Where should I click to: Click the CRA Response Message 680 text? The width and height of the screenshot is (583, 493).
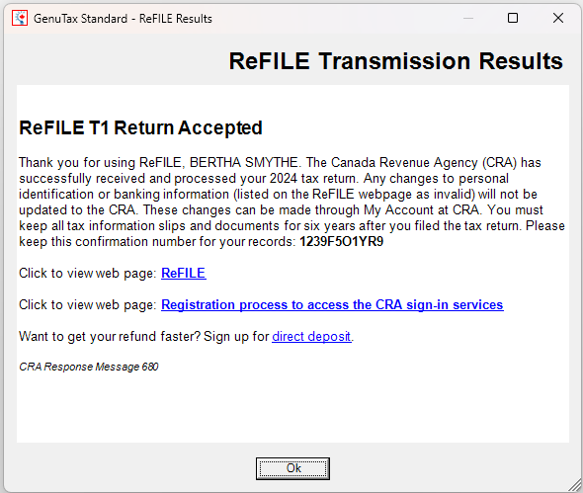click(89, 367)
